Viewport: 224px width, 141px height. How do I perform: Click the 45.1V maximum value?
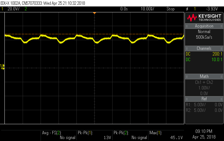(x=176, y=138)
